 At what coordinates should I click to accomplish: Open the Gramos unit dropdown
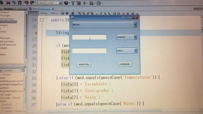127,37
